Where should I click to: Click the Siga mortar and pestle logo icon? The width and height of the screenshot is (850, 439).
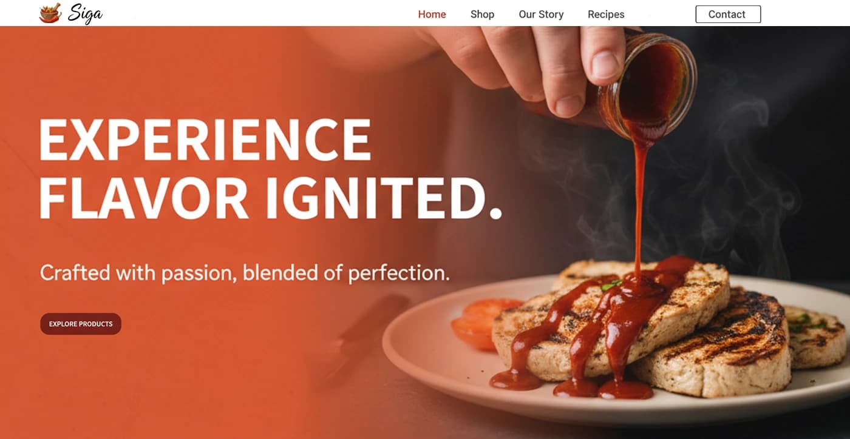coord(50,13)
